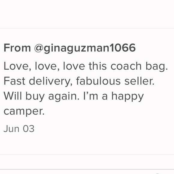Click the word 'happy' in the review
Image resolution: width=174 pixels, height=174 pixels.
pos(127,97)
